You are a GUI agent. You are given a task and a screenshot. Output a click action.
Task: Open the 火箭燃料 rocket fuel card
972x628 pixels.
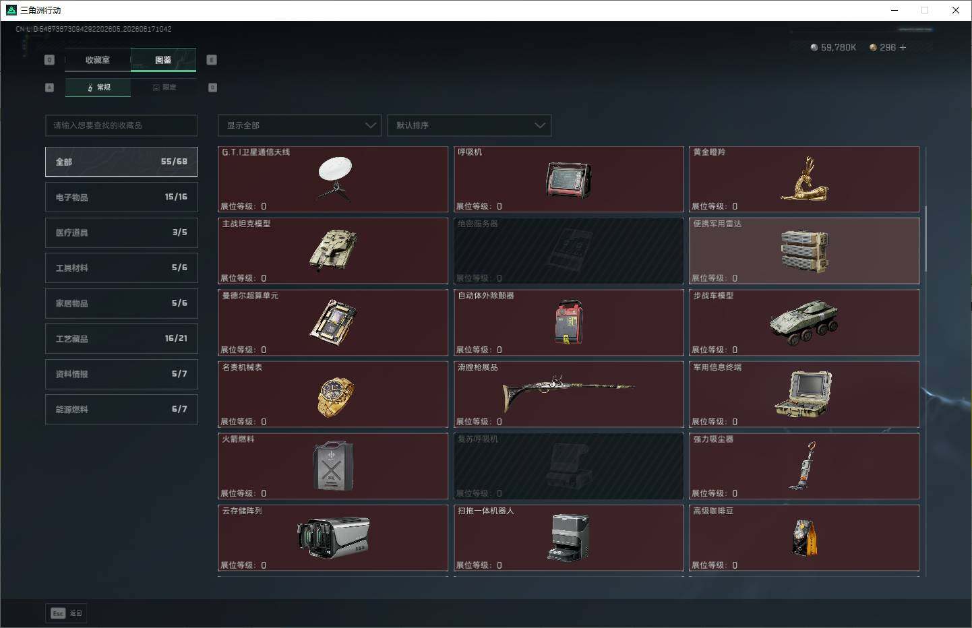pyautogui.click(x=333, y=466)
